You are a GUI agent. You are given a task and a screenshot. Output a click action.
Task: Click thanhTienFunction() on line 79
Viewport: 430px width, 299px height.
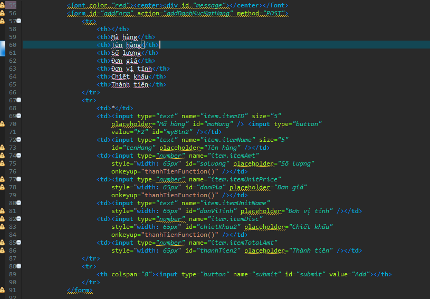(179, 196)
